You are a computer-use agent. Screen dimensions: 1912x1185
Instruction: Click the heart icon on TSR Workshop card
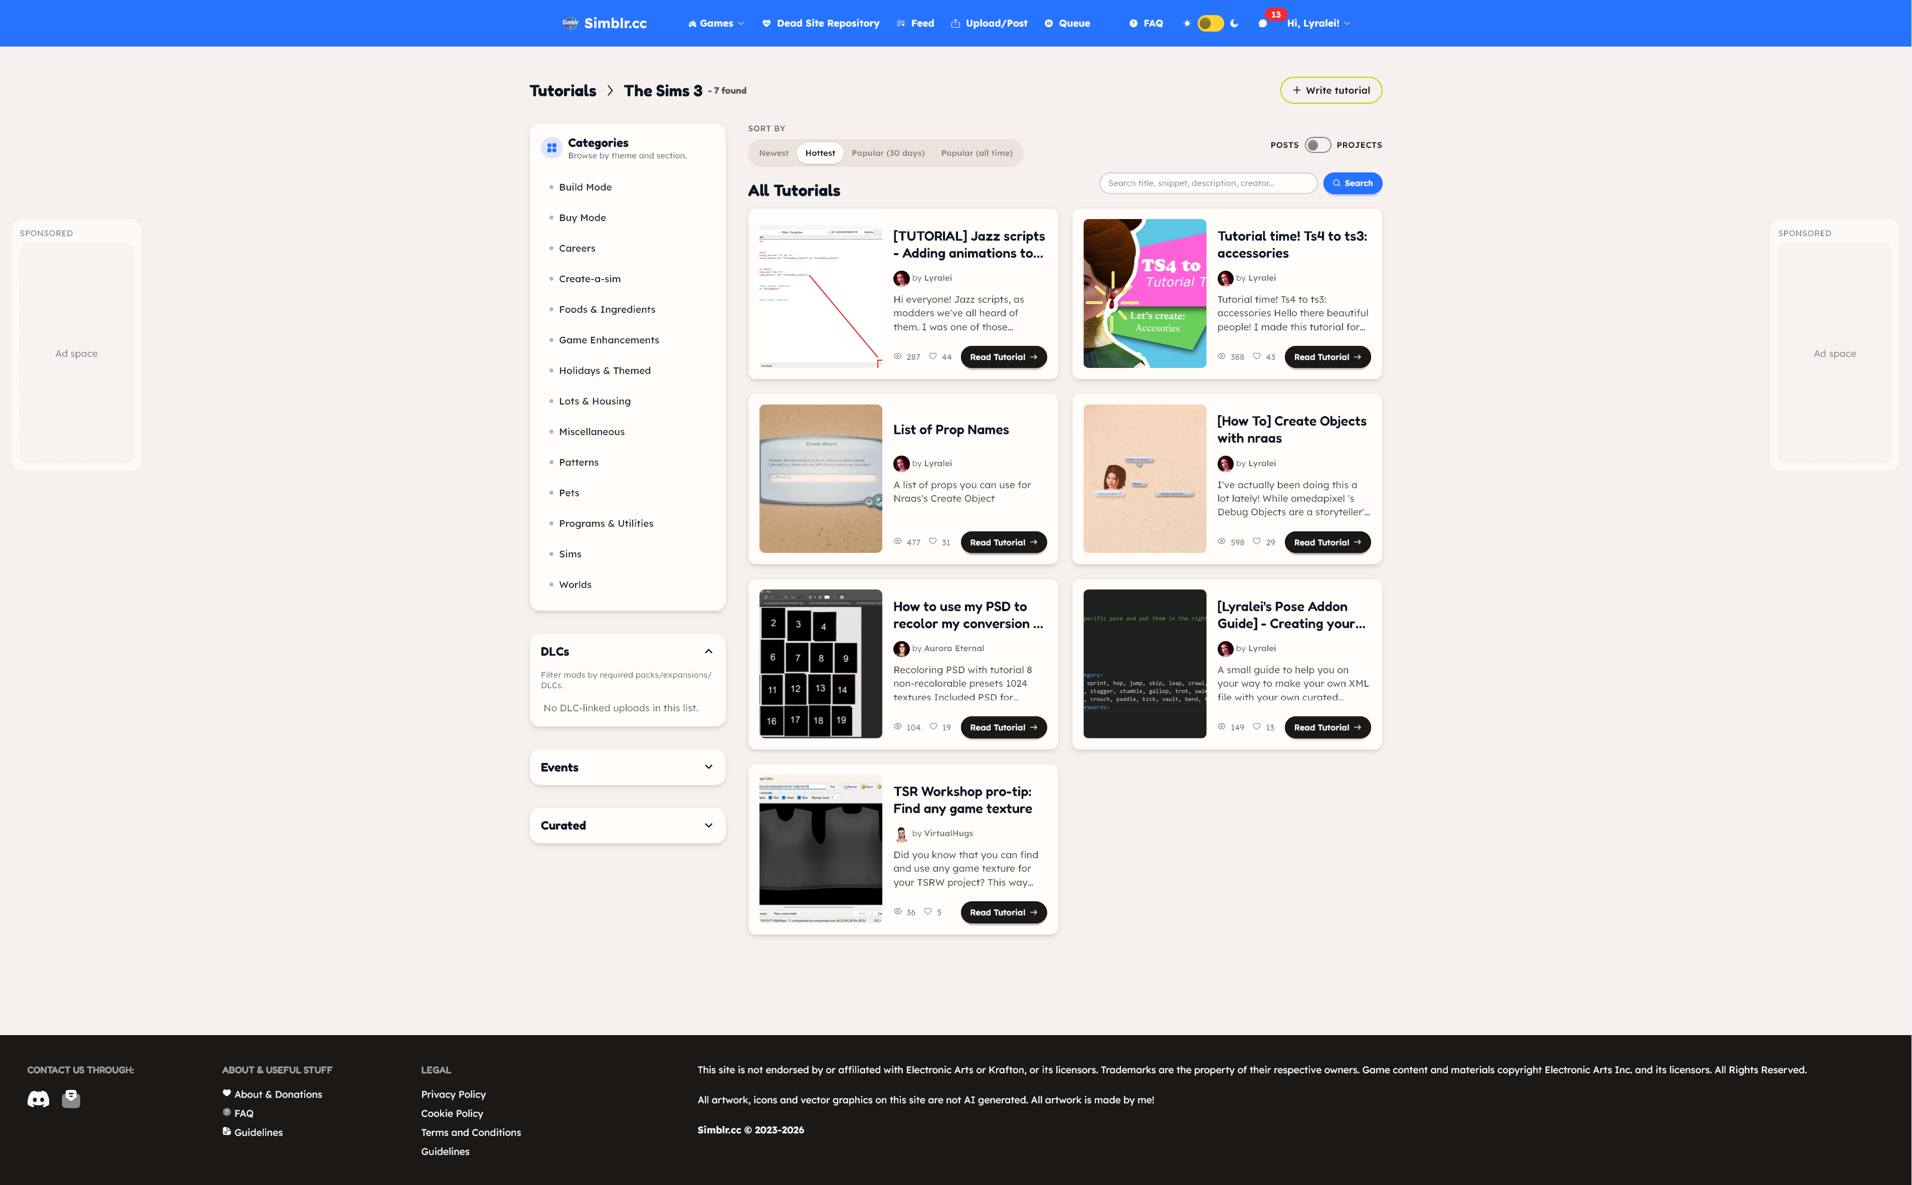pos(928,911)
